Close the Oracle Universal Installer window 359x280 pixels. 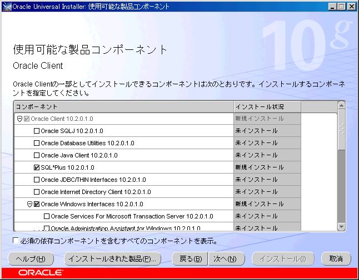pyautogui.click(x=351, y=7)
